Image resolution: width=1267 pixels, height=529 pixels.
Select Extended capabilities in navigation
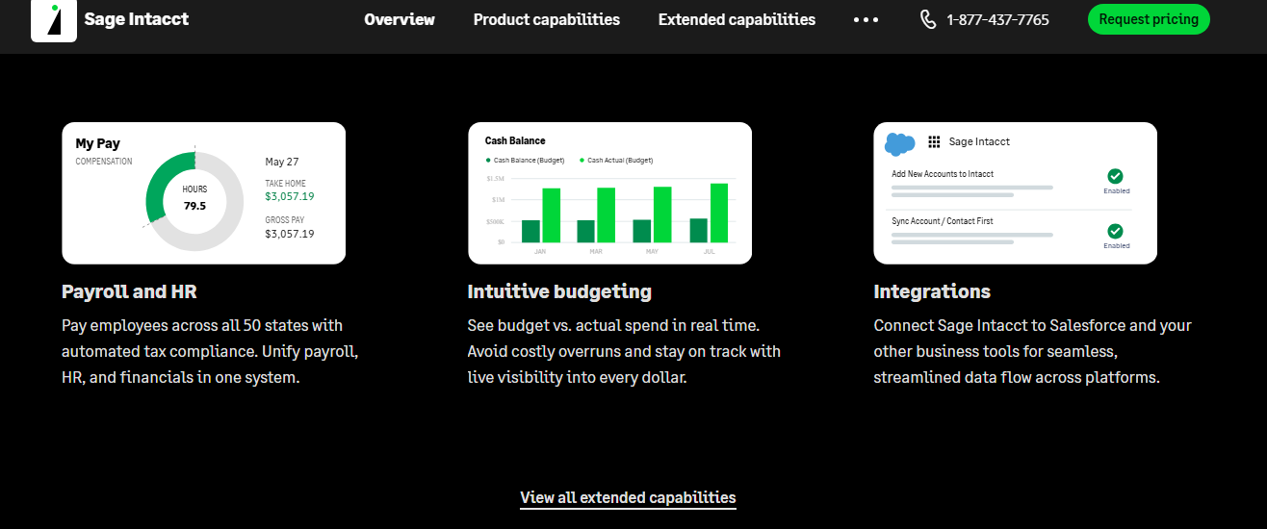(x=737, y=19)
